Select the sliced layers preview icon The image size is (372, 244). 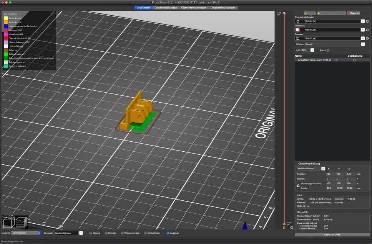pos(21,223)
